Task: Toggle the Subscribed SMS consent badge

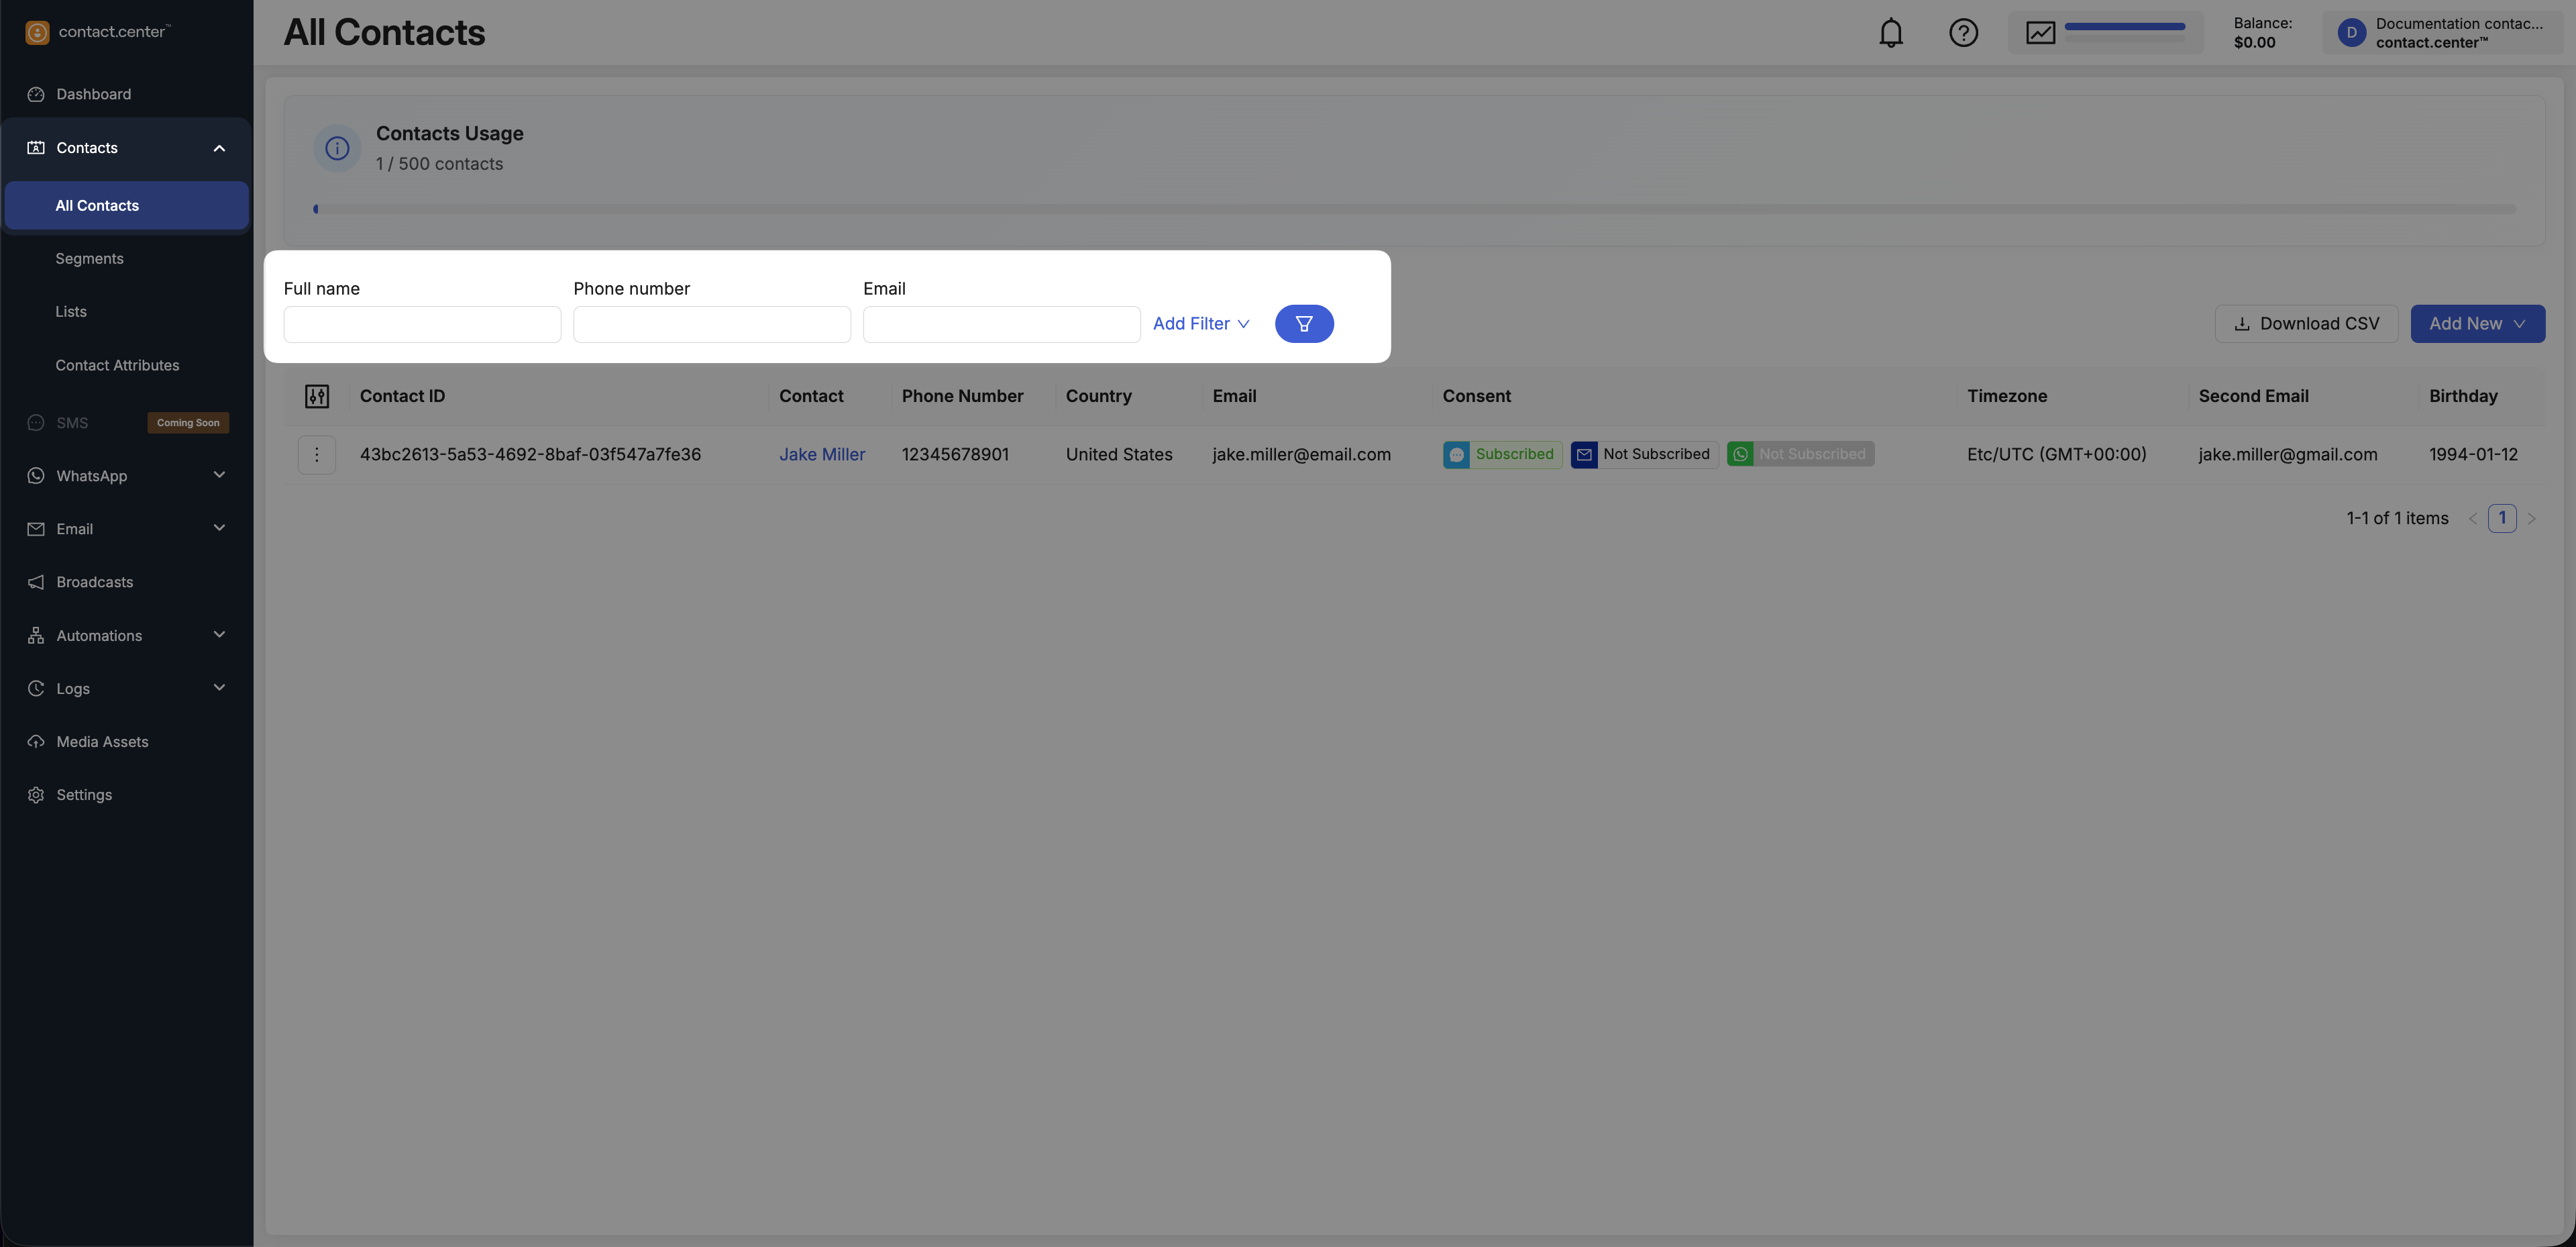Action: pos(1502,454)
